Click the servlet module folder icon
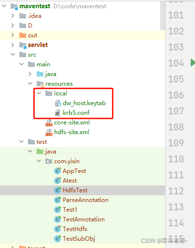 (23, 45)
